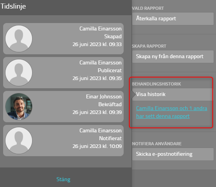Click the timestamp 26 juni 2023 kl. 09:33
The image size is (216, 187).
[97, 45]
